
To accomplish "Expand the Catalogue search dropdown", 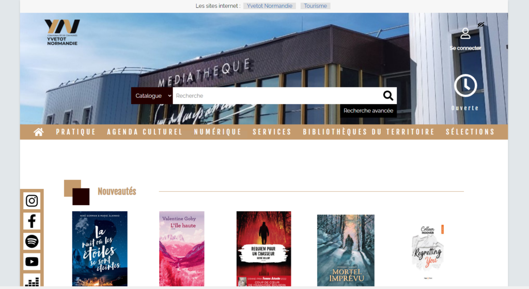I will pyautogui.click(x=152, y=95).
